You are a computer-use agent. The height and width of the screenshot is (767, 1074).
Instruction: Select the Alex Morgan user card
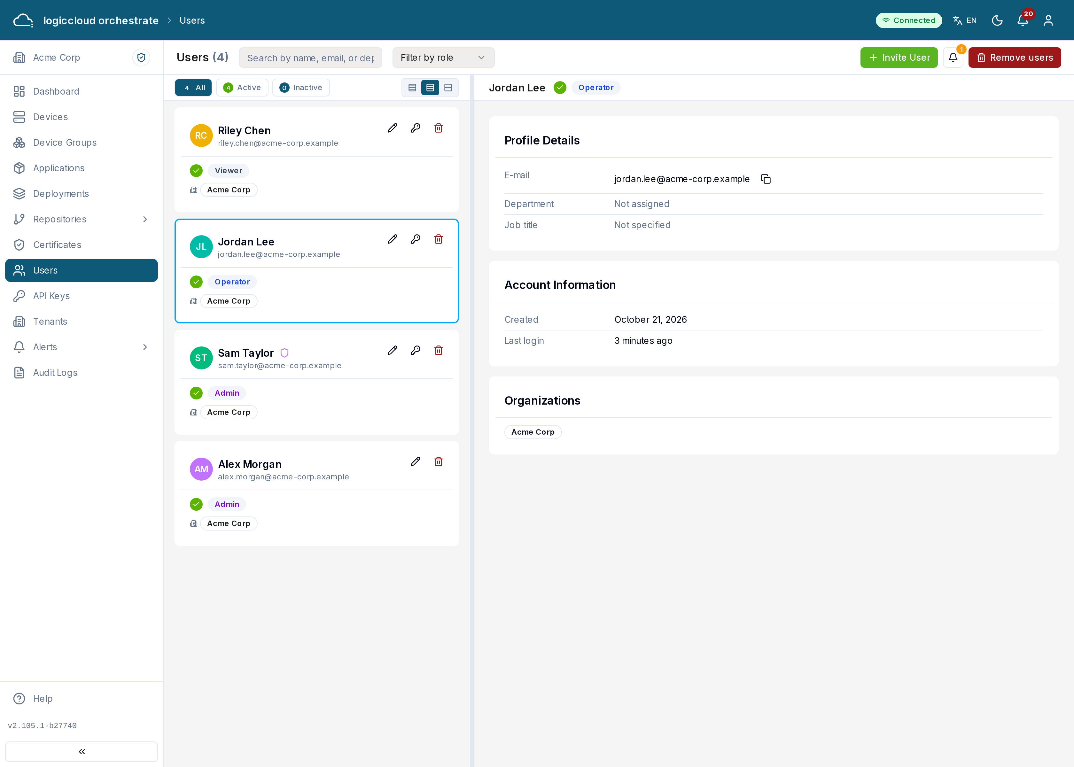point(316,493)
